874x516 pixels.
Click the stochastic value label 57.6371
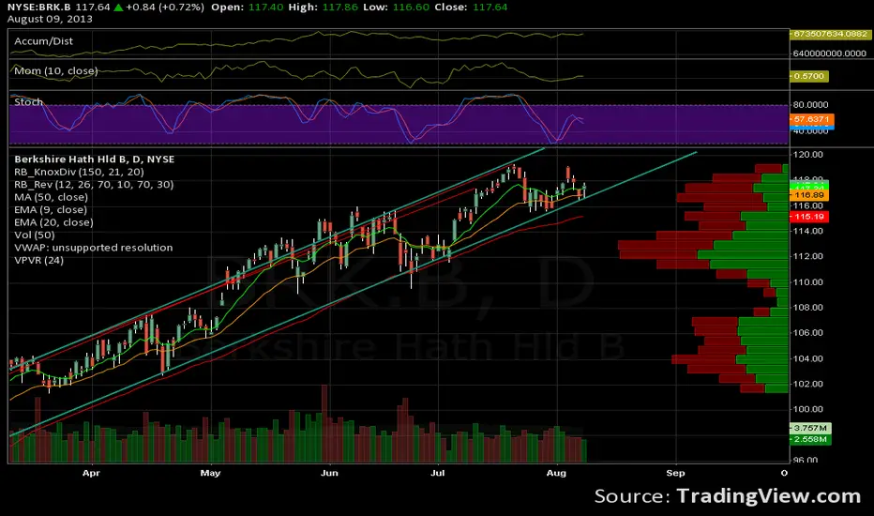pyautogui.click(x=811, y=119)
